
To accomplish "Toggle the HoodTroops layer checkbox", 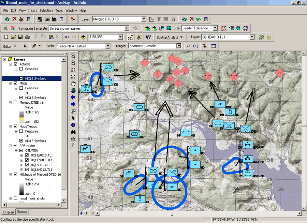I will tap(15, 127).
